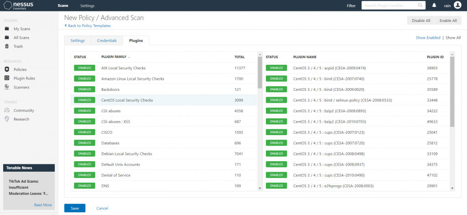Click the Search Plugin Families field

(393, 5)
